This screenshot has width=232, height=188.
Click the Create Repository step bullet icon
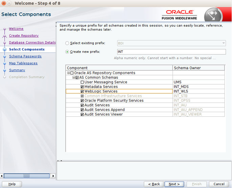tap(5, 36)
